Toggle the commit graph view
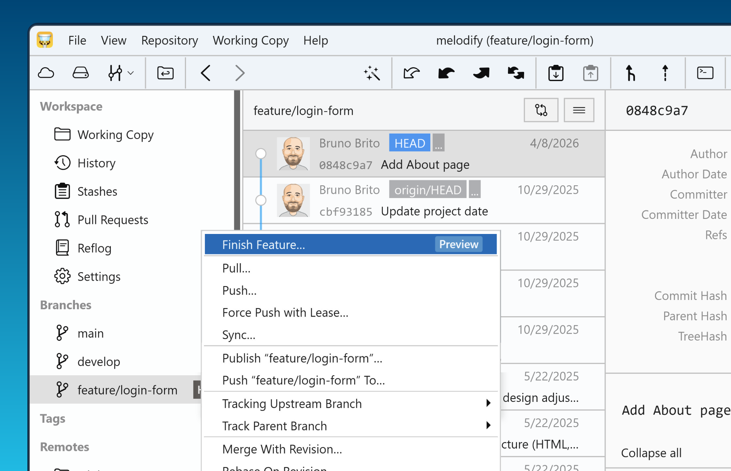Viewport: 731px width, 471px height. tap(541, 110)
